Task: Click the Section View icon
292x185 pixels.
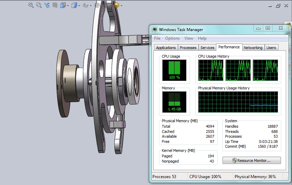Action: click(55, 5)
